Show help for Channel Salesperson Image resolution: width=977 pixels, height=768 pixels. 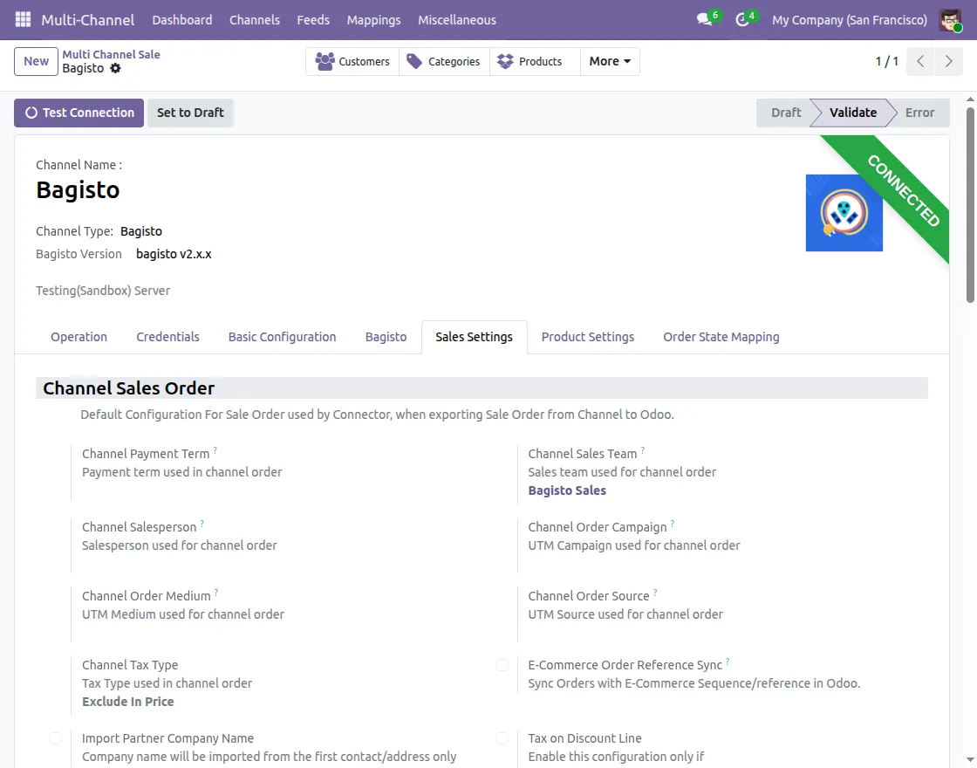pos(202,523)
